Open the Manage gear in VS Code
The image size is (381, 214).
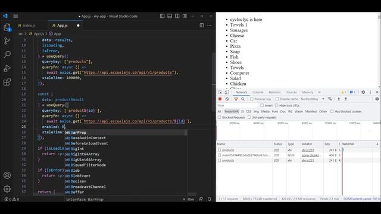point(7,189)
